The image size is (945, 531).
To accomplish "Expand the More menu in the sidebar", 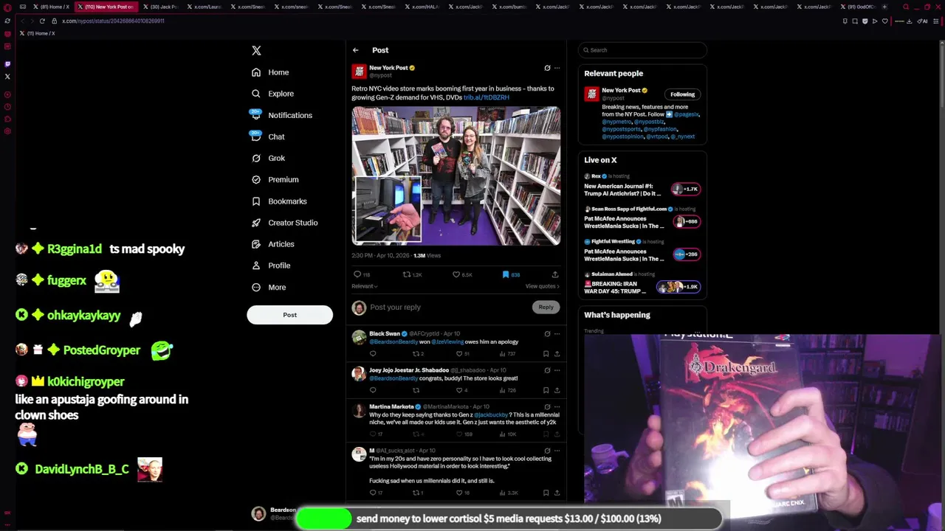I will pos(269,287).
